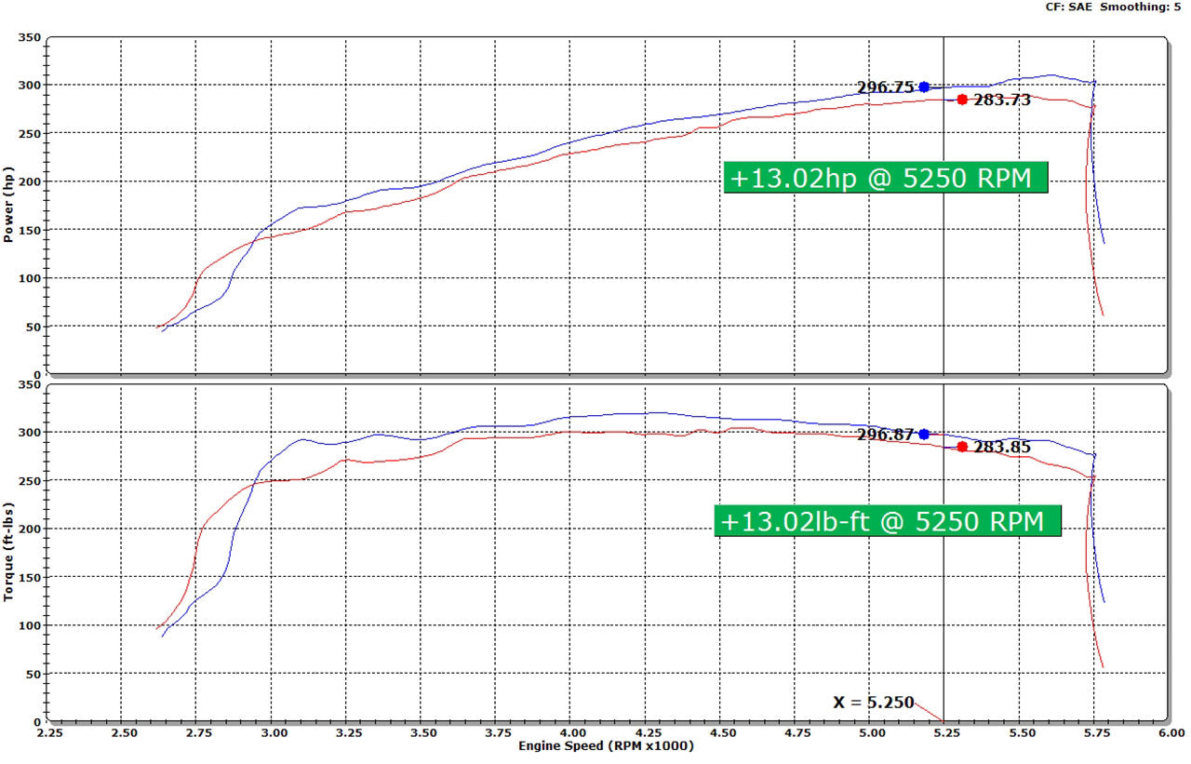This screenshot has width=1191, height=764.
Task: Click the +13.02hp @ 5250 RPM annotation
Action: 886,178
